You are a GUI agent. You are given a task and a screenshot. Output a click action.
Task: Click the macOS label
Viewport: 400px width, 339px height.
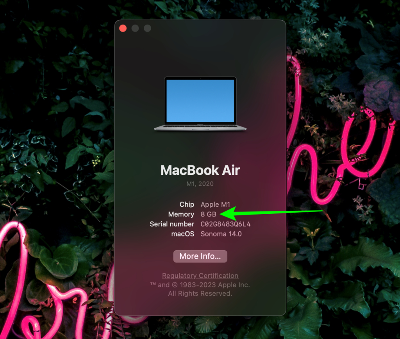(x=183, y=234)
